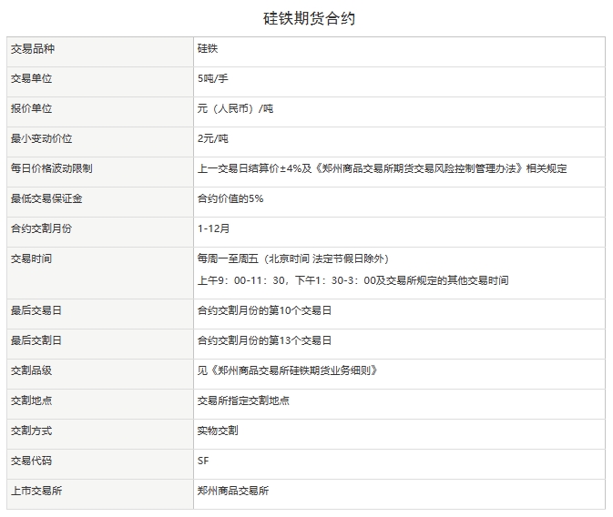Click the 硅铁期货合约 page title

coord(307,16)
